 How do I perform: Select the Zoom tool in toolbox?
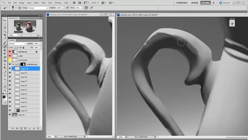[5, 90]
